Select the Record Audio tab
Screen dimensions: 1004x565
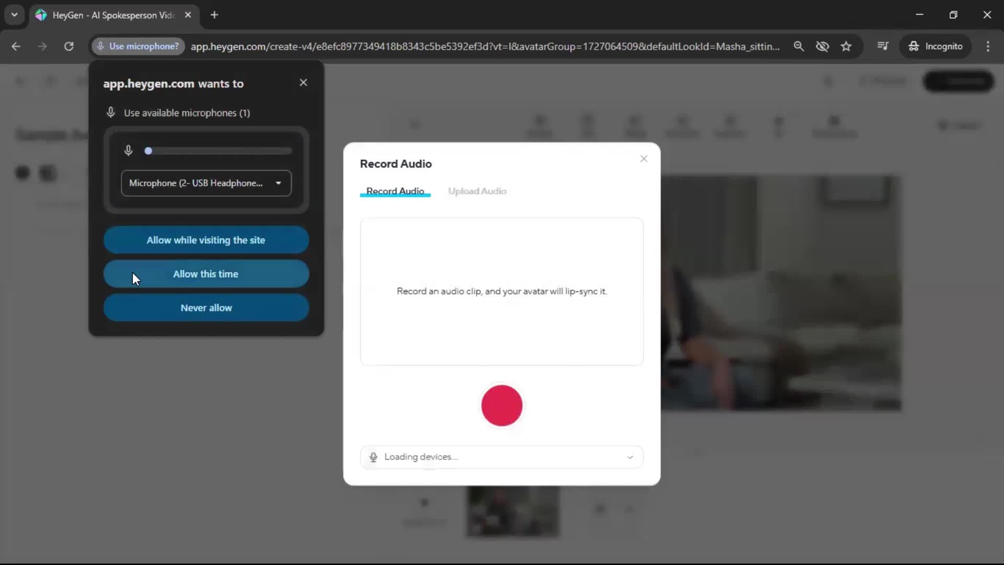tap(395, 191)
